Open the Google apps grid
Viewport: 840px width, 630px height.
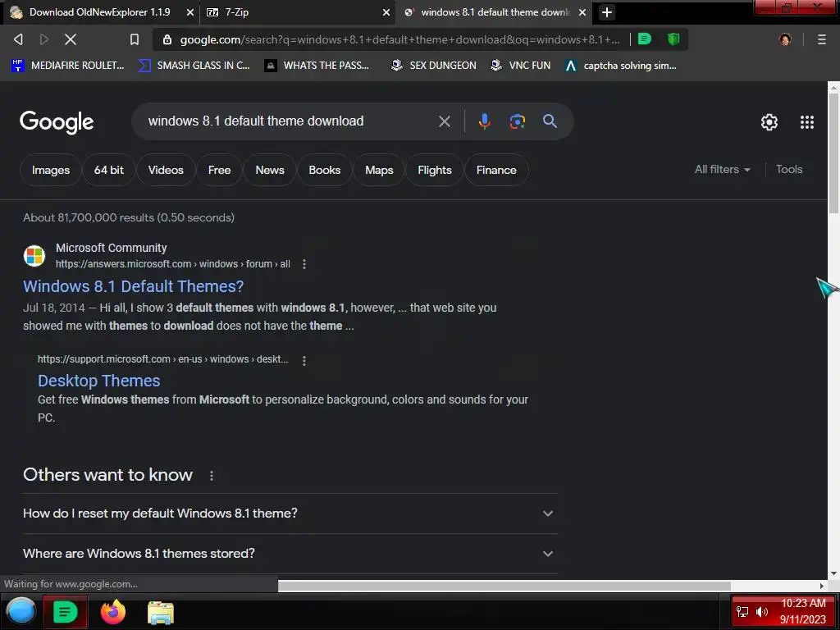pyautogui.click(x=807, y=122)
